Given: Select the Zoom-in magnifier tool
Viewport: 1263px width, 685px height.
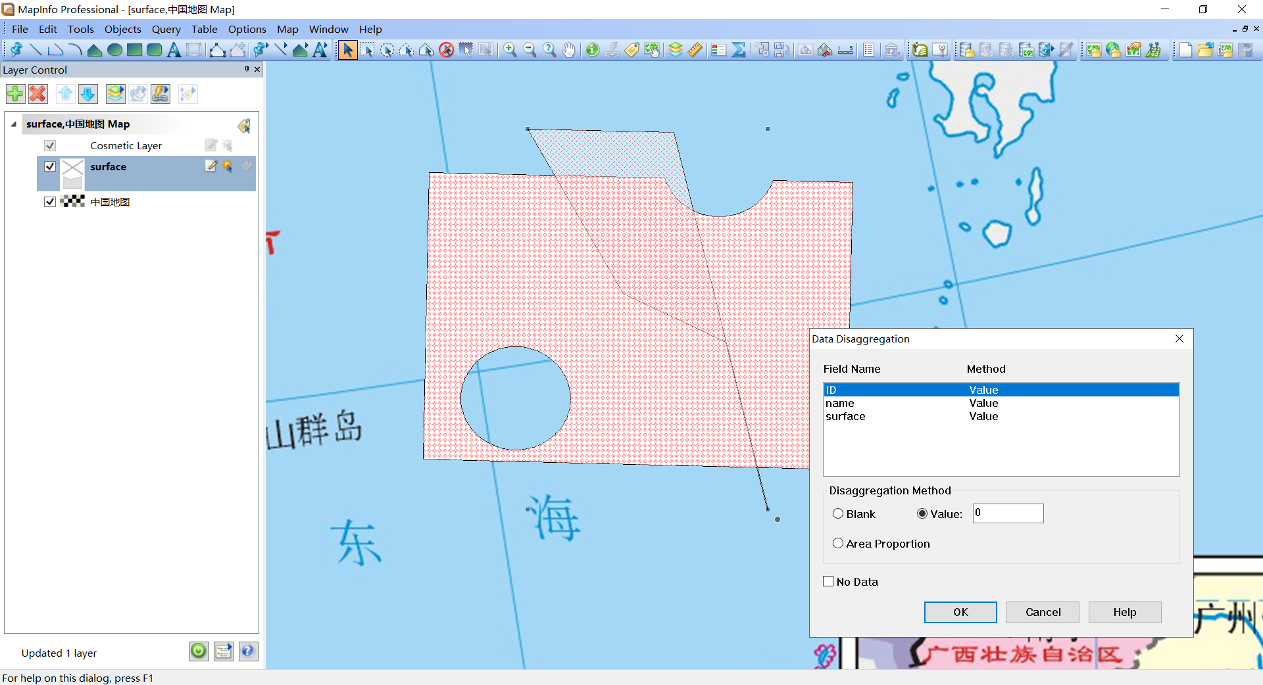Looking at the screenshot, I should click(510, 50).
